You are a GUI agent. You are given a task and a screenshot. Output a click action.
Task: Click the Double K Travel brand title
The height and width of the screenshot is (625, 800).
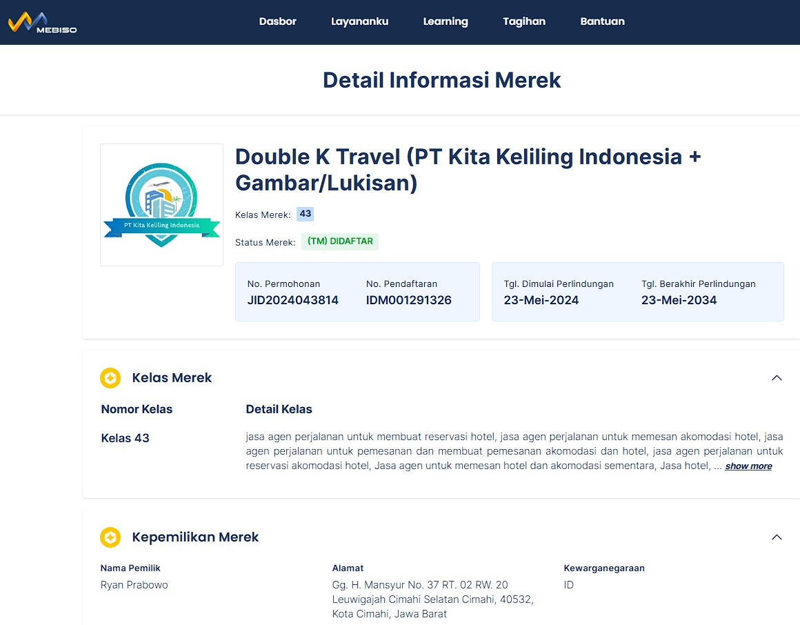(468, 170)
